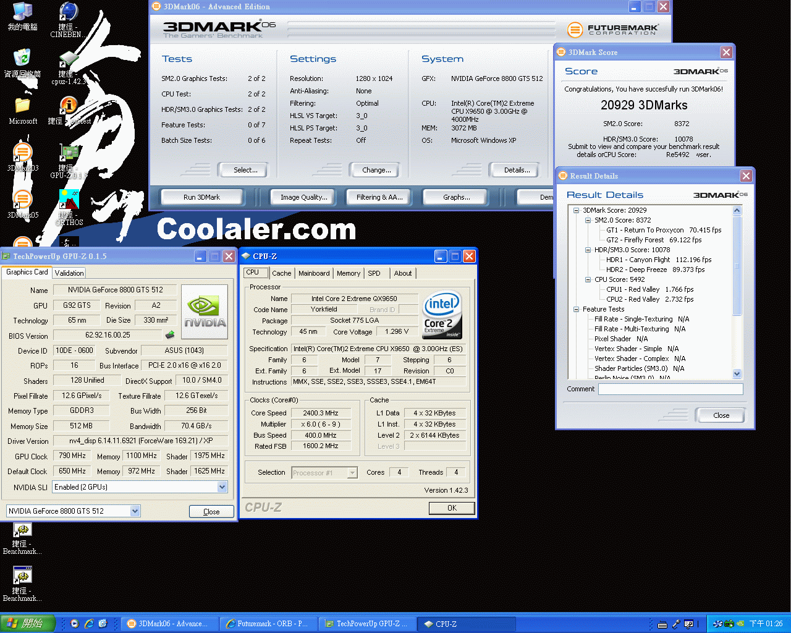Click the Result Details scrollbar thumb
The height and width of the screenshot is (633, 791).
pyautogui.click(x=737, y=266)
